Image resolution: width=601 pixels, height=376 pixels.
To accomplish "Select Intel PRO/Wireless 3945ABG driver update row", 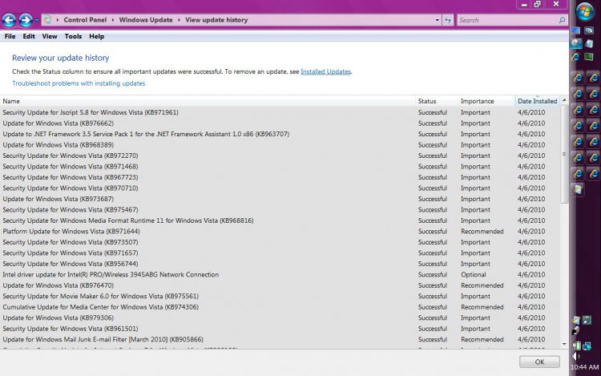I will point(280,275).
